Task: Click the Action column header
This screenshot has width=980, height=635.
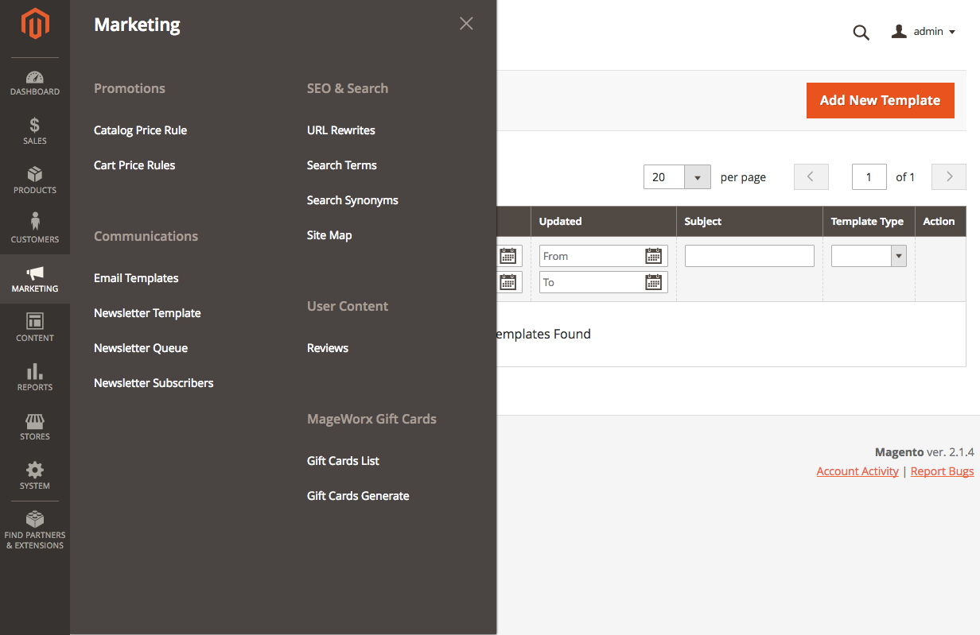Action: [939, 222]
